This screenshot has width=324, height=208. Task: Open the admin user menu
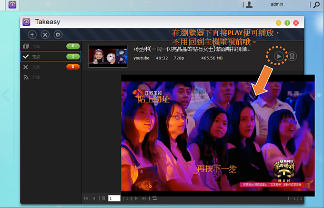277,4
